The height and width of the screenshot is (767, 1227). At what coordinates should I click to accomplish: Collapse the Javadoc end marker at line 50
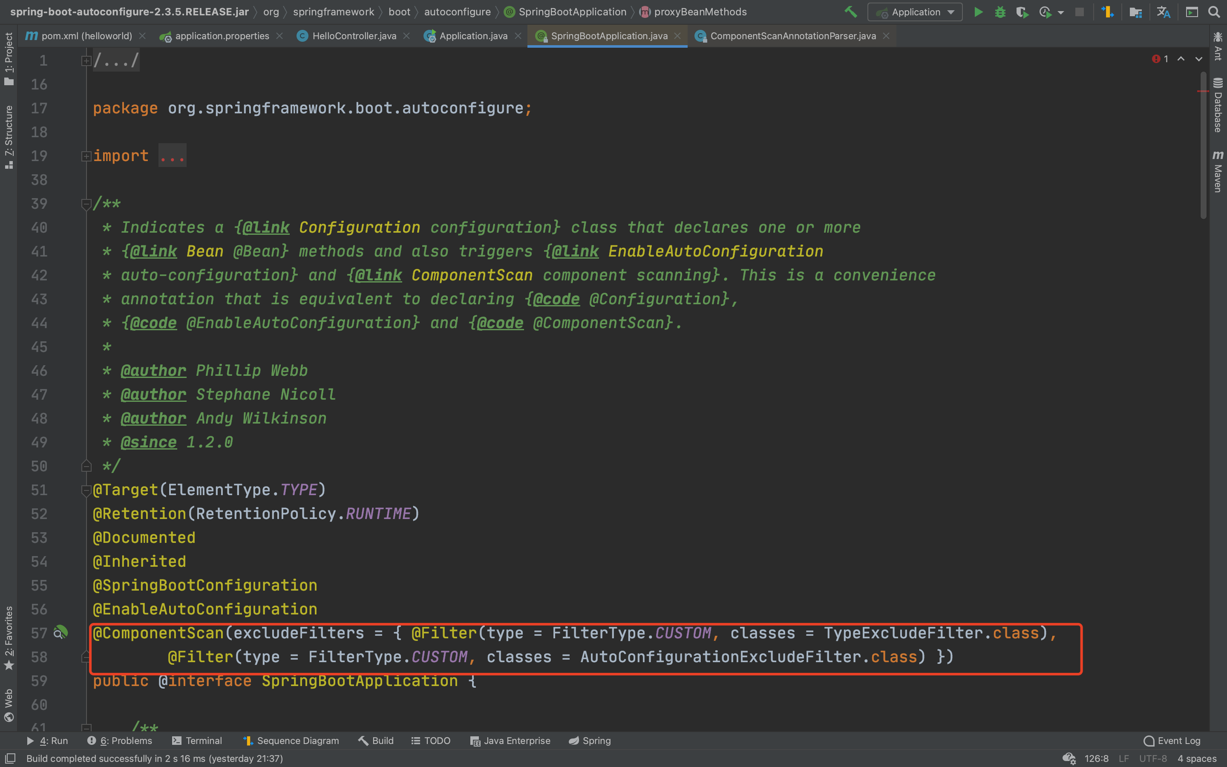click(x=86, y=466)
